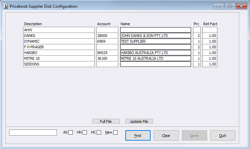This screenshot has height=149, width=250.
Task: Tick the AS checkbox
Action: (70, 132)
